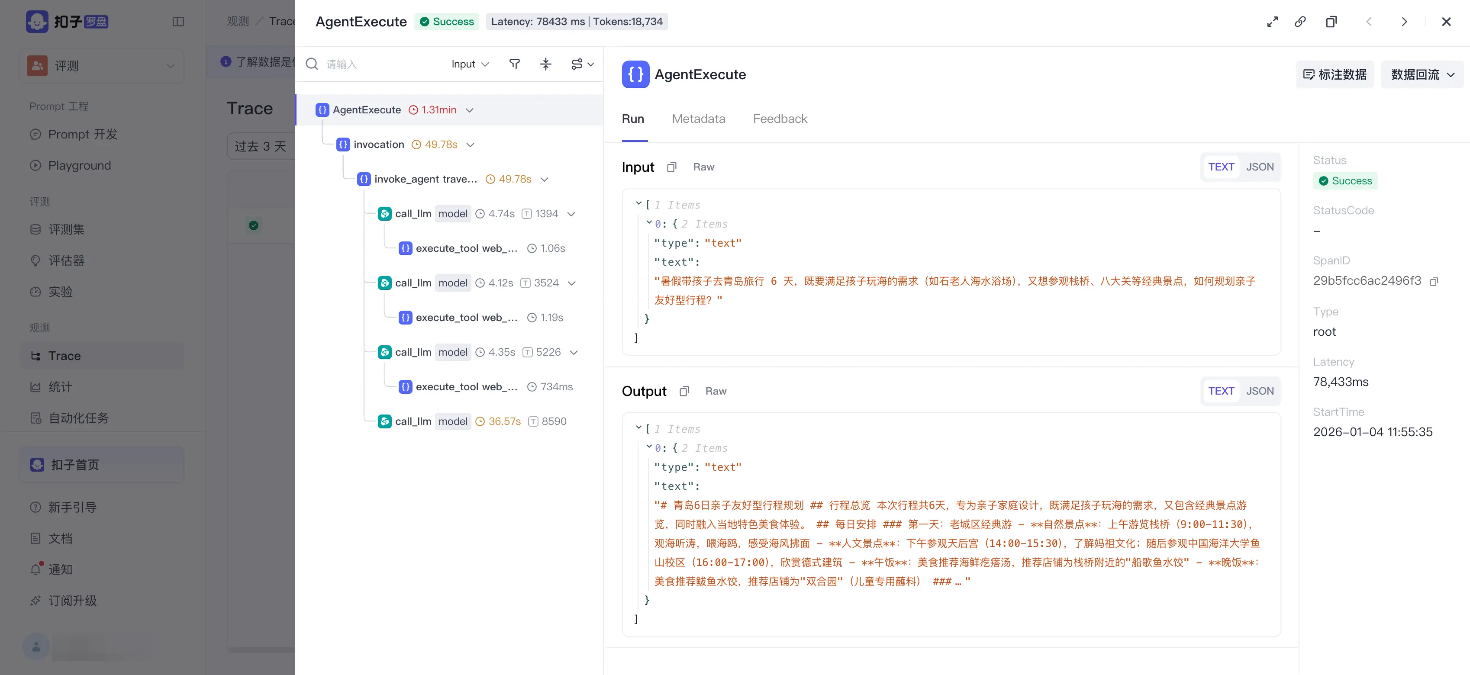The image size is (1470, 675).
Task: Collapse the invocation span chevron
Action: point(470,145)
